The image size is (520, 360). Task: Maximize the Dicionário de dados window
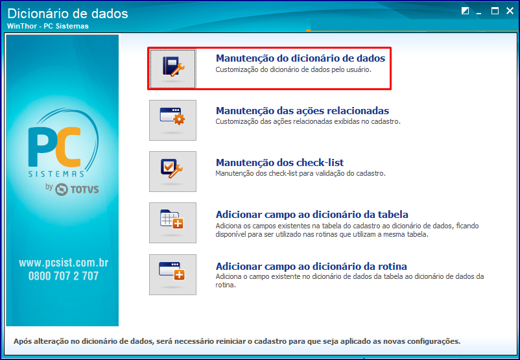coord(495,11)
